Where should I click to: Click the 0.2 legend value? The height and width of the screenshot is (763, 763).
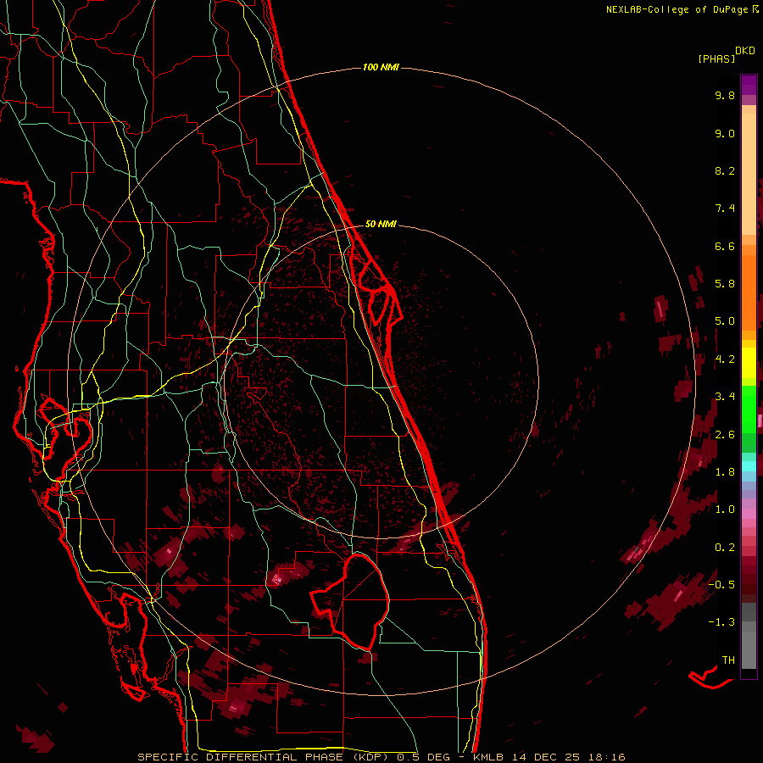point(725,548)
